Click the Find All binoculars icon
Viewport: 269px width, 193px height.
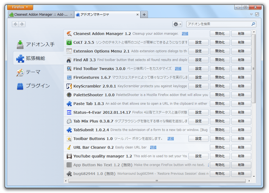click(69, 60)
